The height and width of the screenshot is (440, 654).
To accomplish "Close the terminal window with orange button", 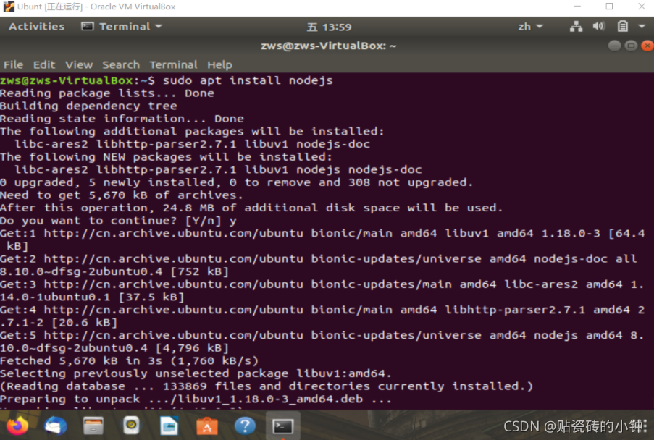I will [647, 46].
